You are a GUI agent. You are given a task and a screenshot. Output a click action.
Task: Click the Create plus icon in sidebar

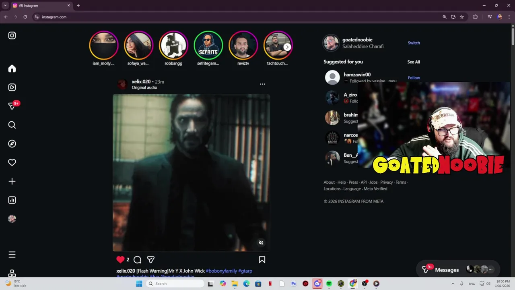coord(12,181)
